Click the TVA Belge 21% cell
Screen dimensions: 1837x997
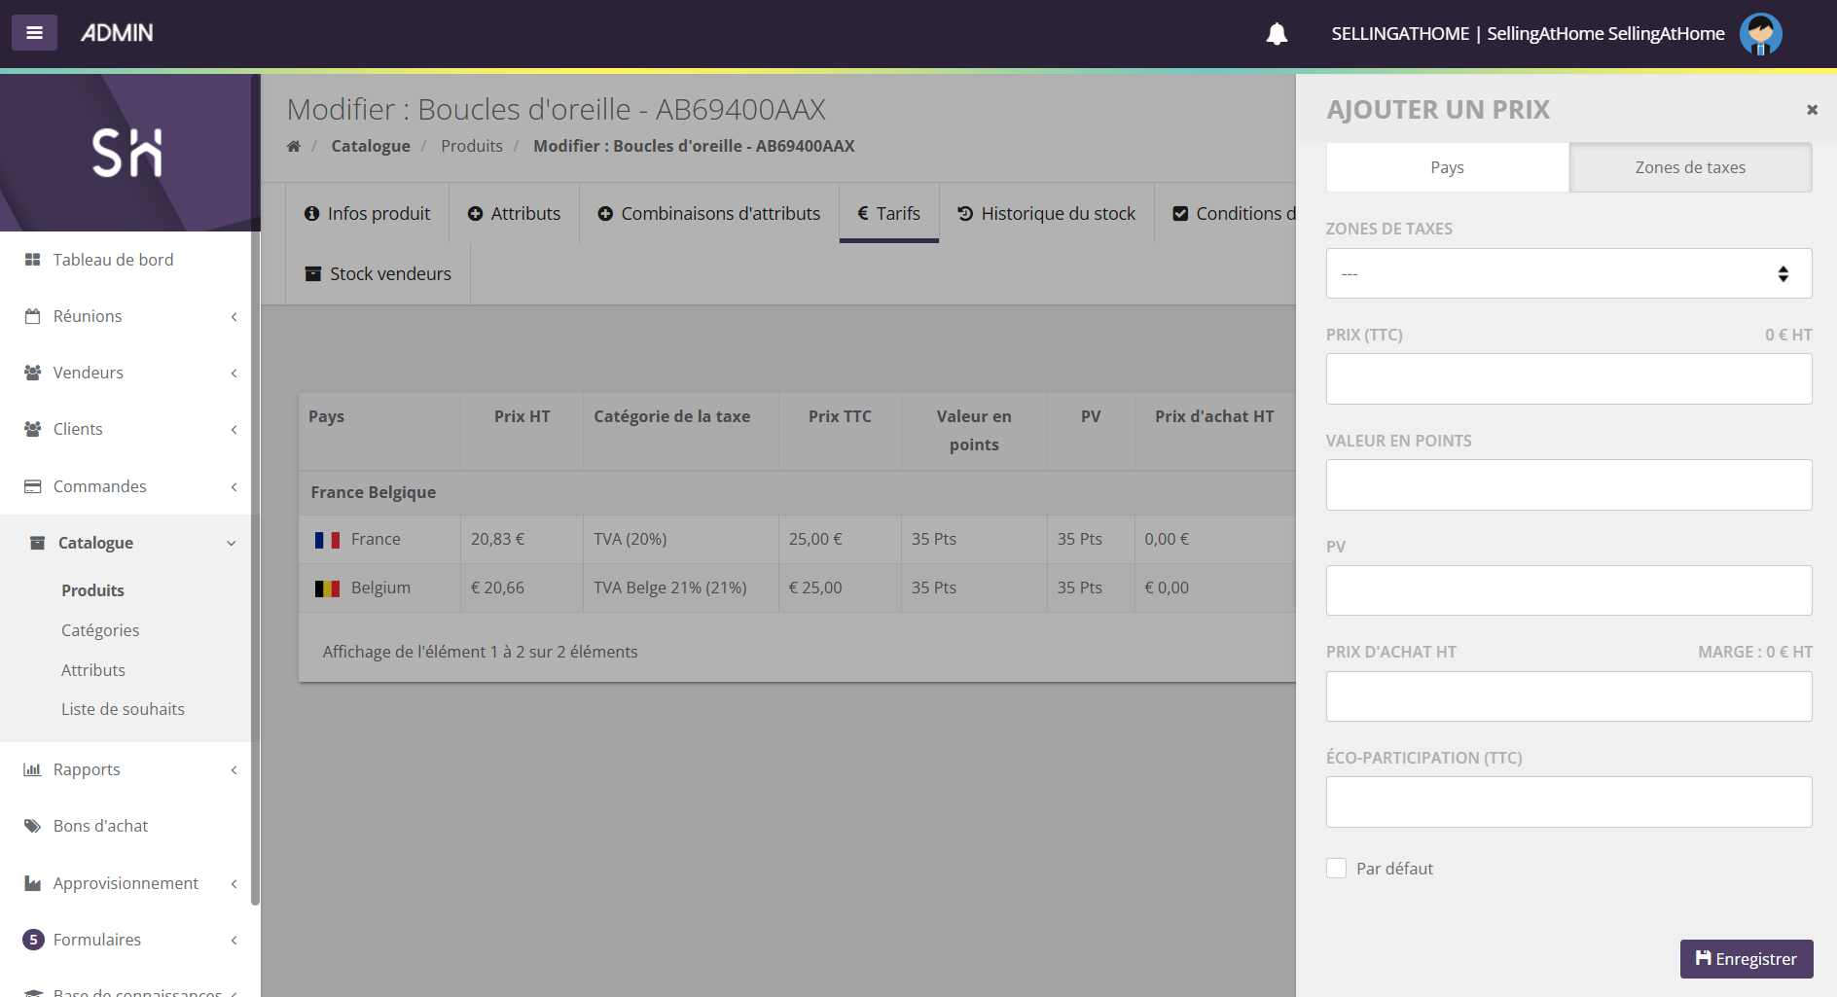[x=680, y=588]
